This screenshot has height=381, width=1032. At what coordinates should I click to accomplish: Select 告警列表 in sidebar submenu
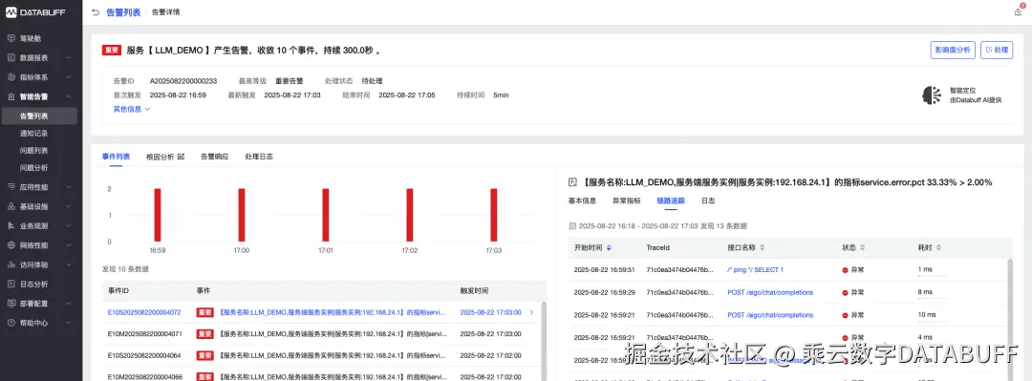click(39, 116)
